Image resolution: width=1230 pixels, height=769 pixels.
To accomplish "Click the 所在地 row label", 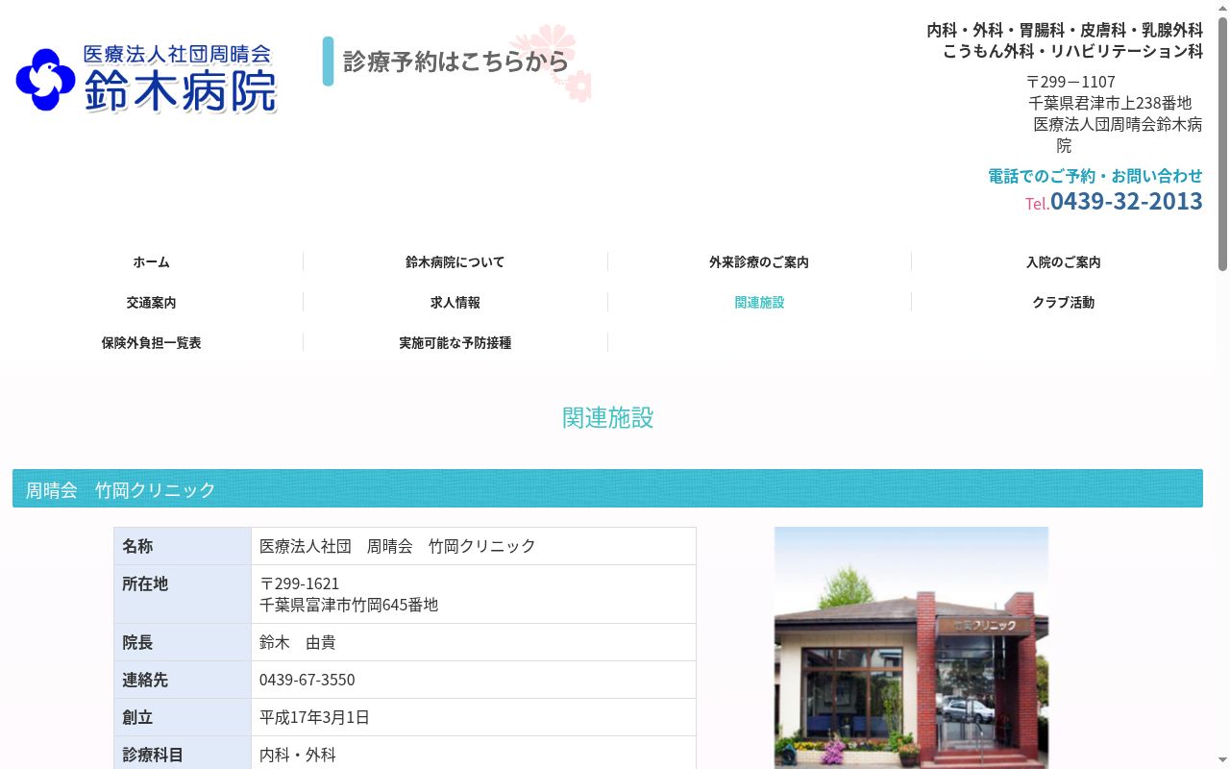I will pos(183,594).
